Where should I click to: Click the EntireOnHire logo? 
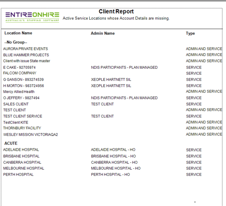[x=32, y=17]
